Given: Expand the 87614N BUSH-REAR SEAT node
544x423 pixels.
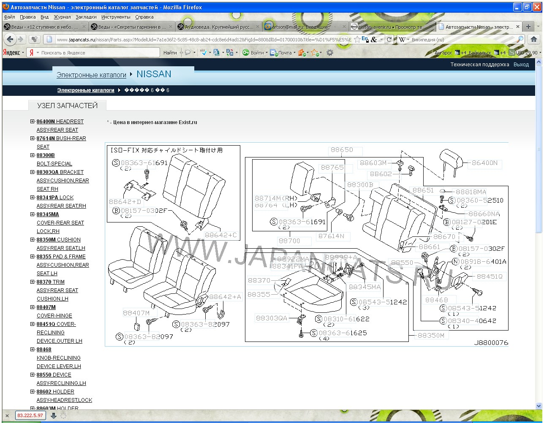Looking at the screenshot, I should 33,138.
